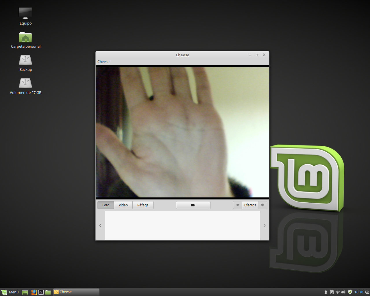The width and height of the screenshot is (370, 296).
Task: Go to previous effects page arrow
Action: point(238,205)
